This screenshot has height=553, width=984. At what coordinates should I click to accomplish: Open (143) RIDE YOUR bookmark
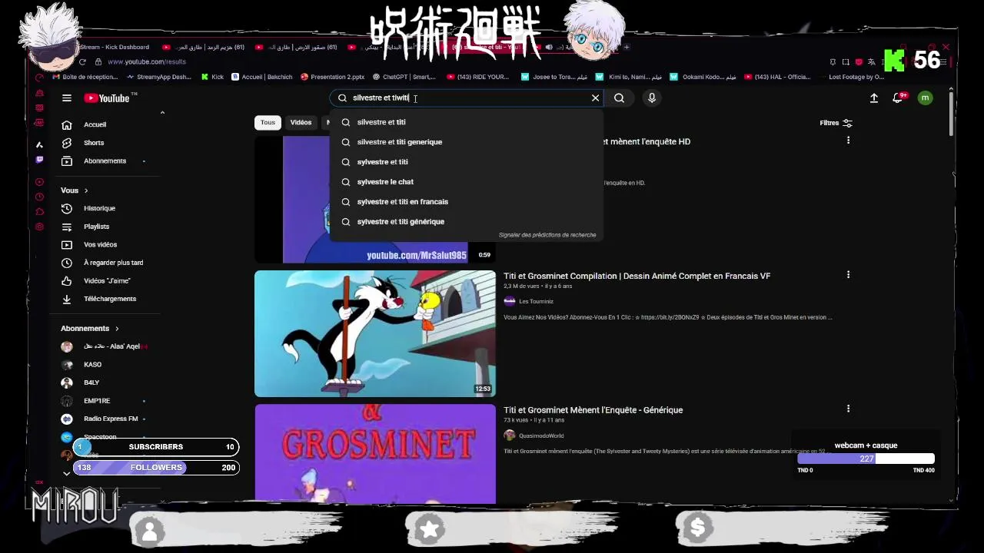click(x=477, y=77)
